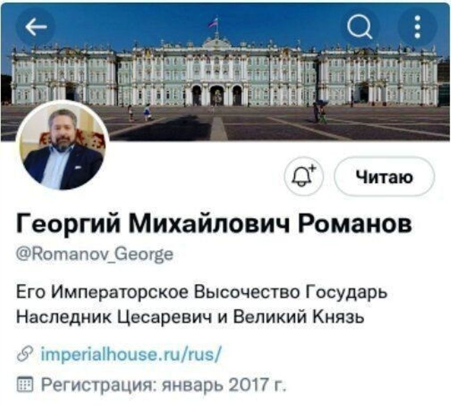The height and width of the screenshot is (406, 451).
Task: Click the chain link icon beside website
Action: point(25,354)
